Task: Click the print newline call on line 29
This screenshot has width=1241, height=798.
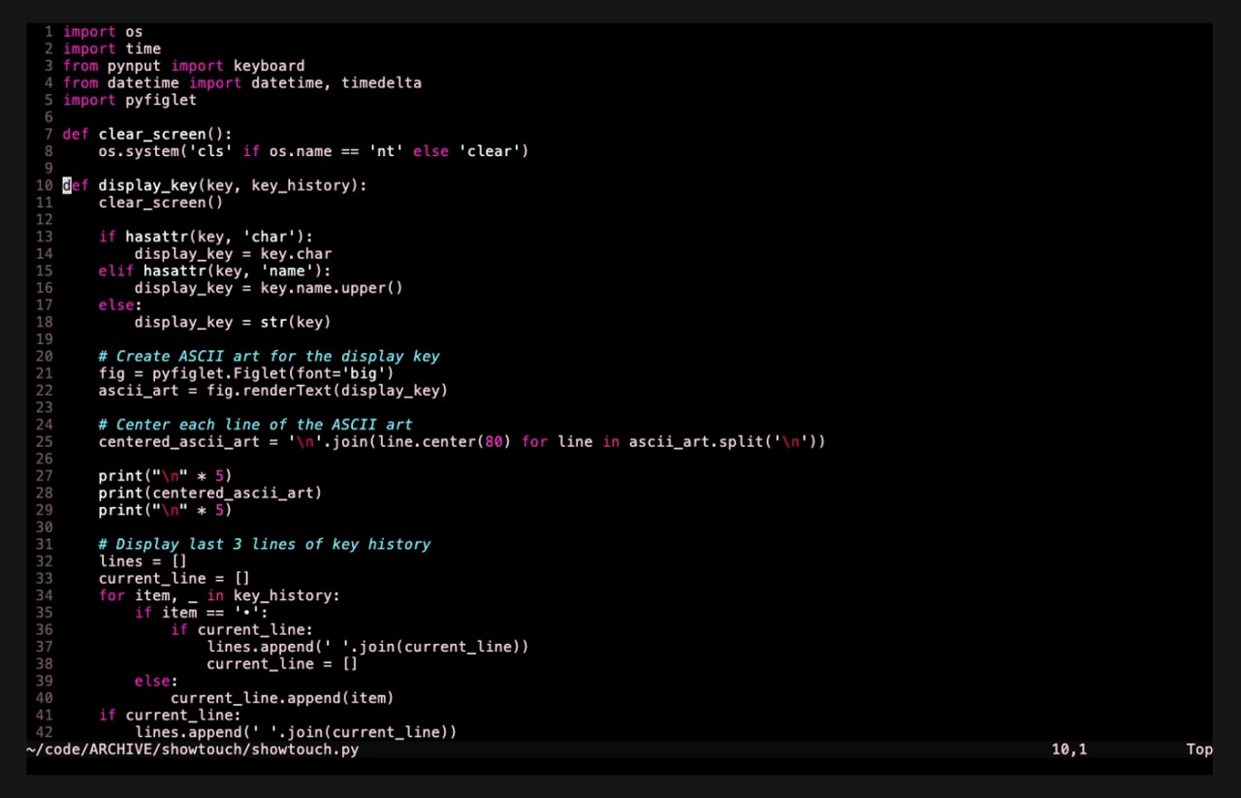Action: pos(165,510)
